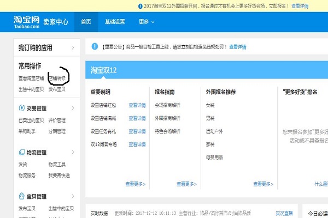Click the 交易管理 lightning icon
This screenshot has width=328, height=218.
[x=22, y=108]
